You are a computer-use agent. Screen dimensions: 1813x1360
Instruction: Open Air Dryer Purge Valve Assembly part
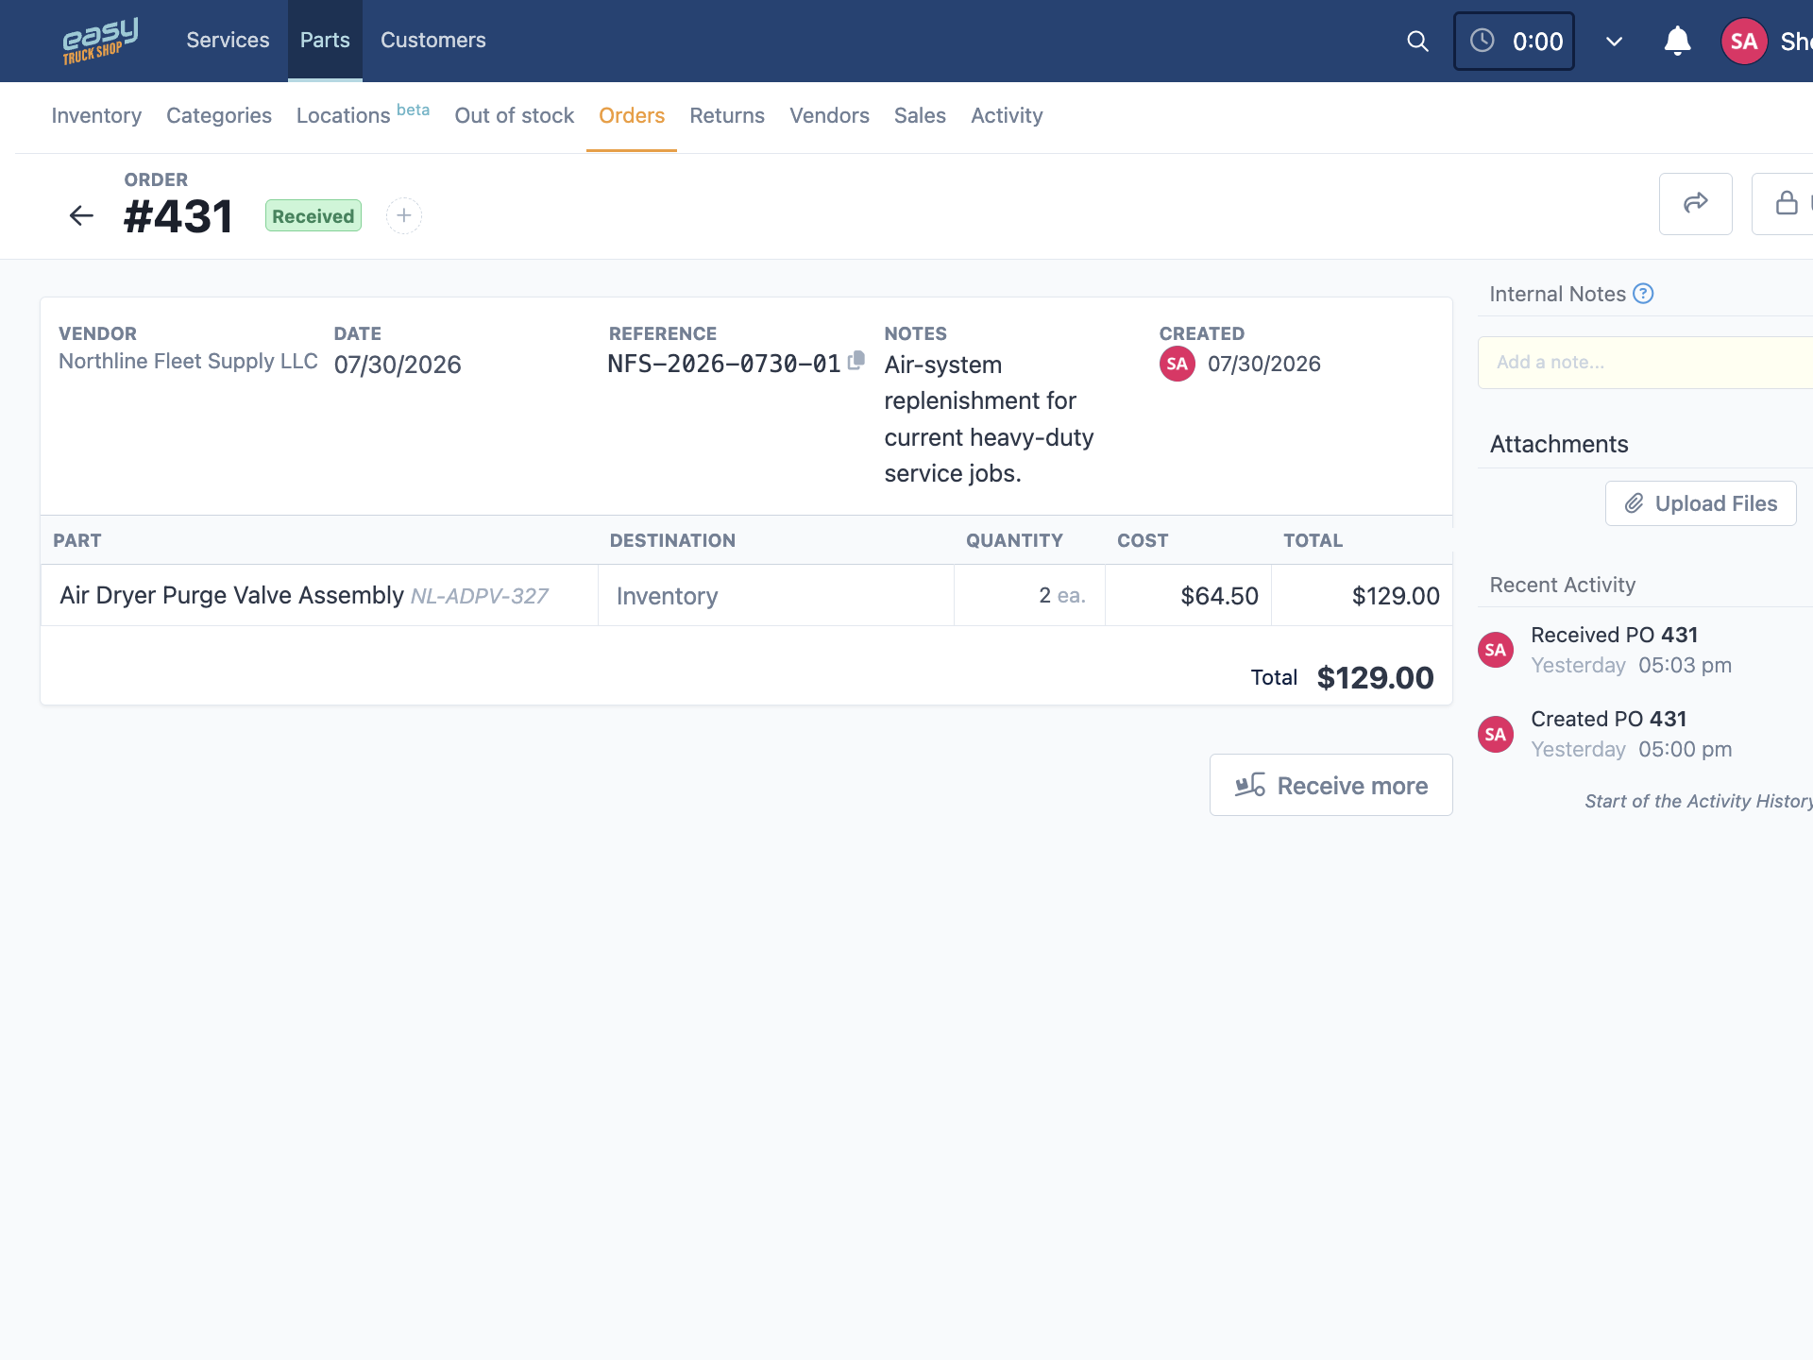[231, 595]
